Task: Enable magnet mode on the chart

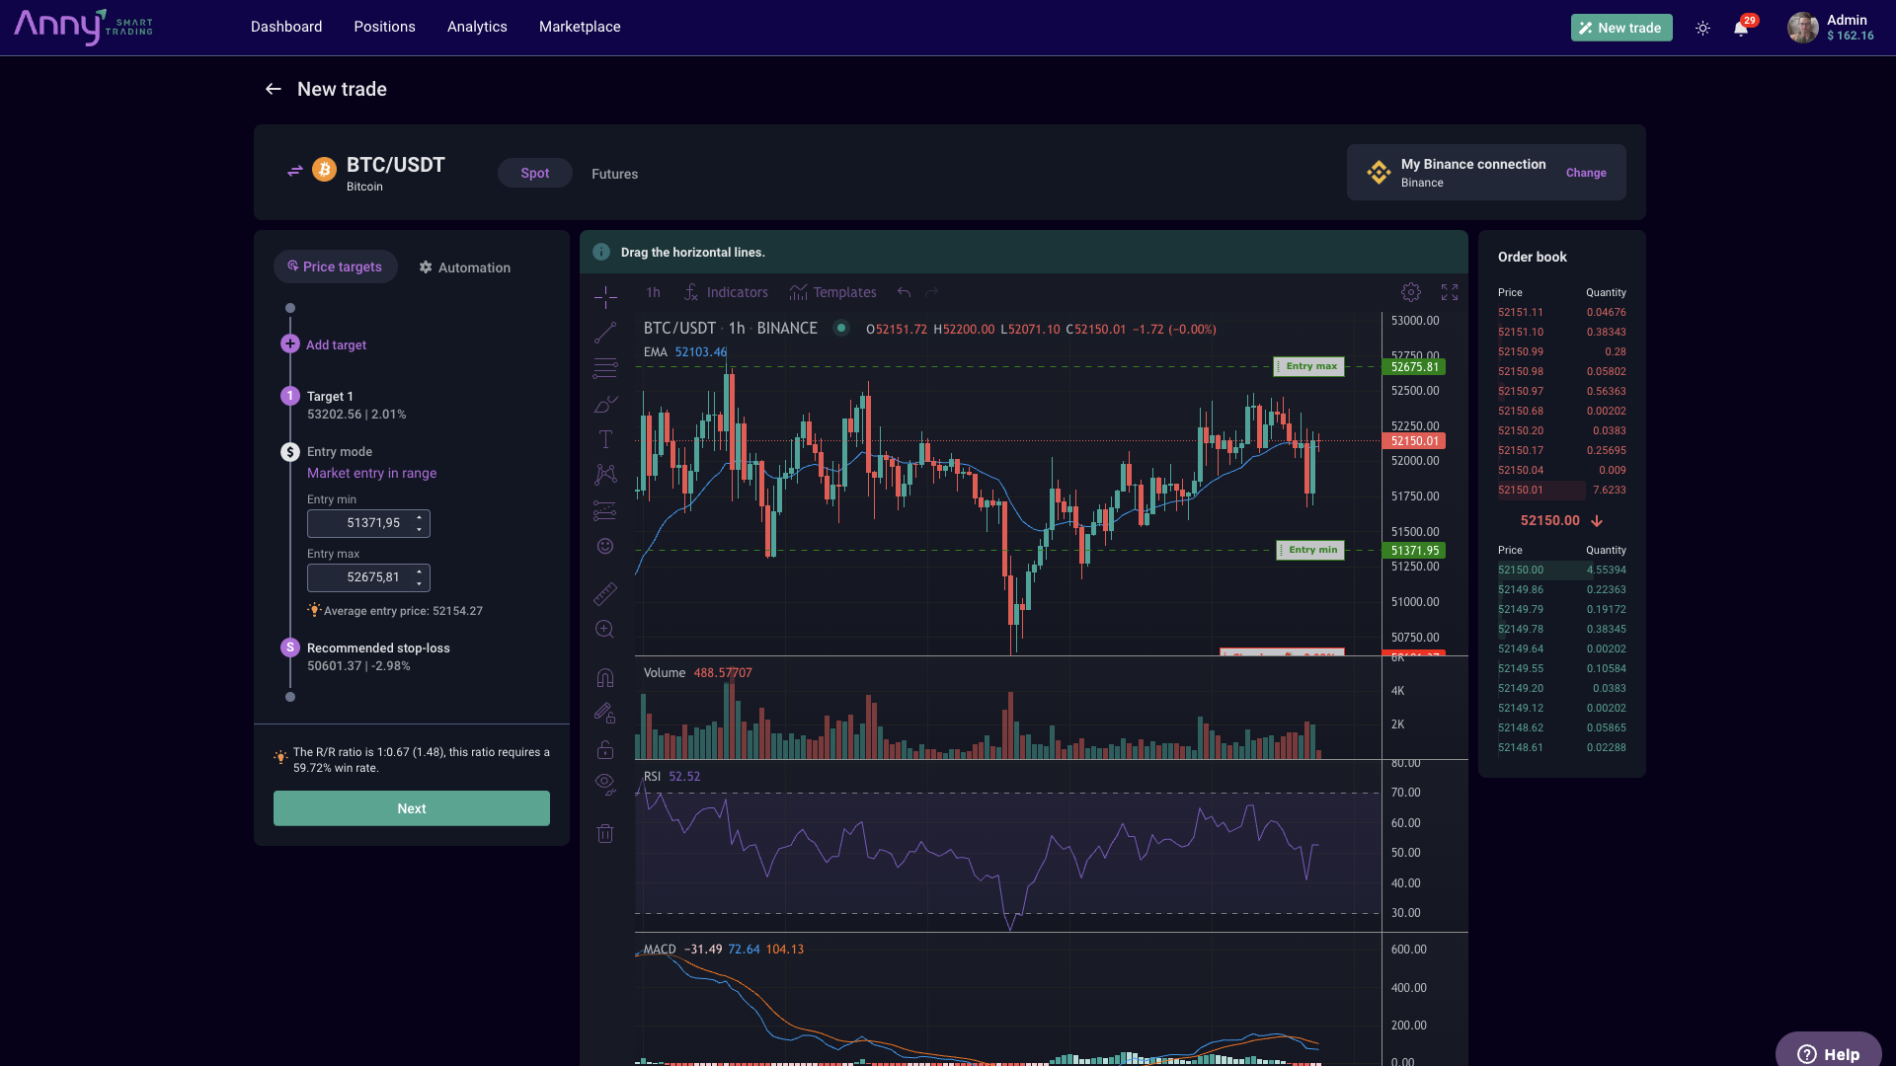Action: click(x=604, y=676)
